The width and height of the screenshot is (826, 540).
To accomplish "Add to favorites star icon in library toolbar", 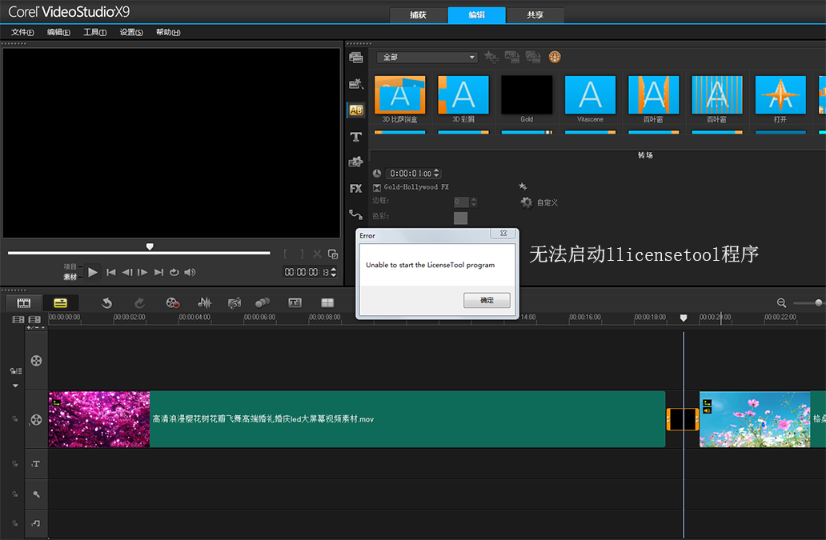I will coord(491,56).
